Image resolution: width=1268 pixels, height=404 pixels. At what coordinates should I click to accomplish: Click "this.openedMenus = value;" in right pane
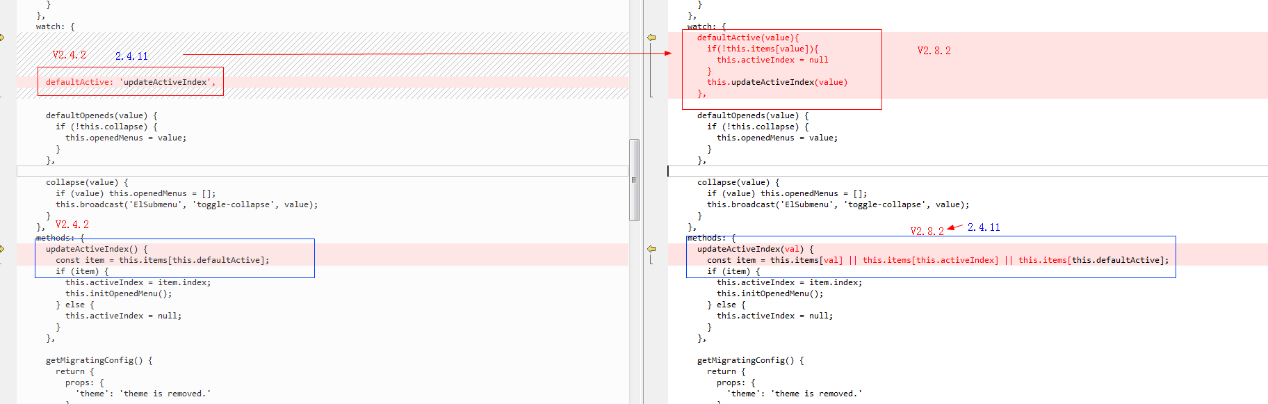777,138
